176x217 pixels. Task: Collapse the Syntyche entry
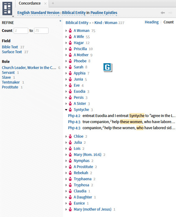coord(66,110)
